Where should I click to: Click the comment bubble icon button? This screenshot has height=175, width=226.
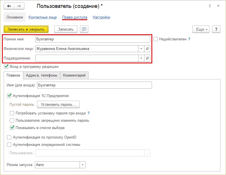point(84,29)
